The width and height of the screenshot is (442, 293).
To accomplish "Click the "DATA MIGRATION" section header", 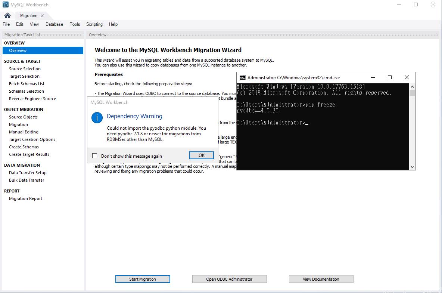I will 22,166.
